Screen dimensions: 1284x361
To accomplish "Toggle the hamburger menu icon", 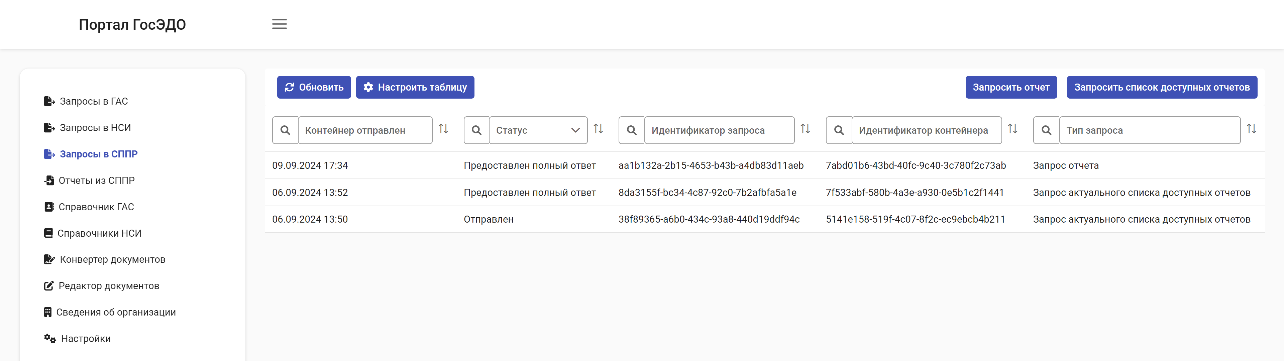I will click(x=279, y=24).
